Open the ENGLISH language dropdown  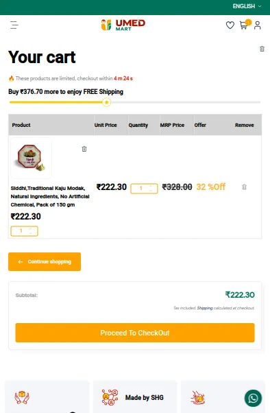[x=247, y=6]
